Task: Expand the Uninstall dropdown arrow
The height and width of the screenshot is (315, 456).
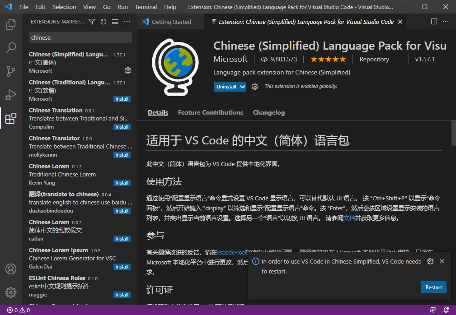Action: point(243,87)
